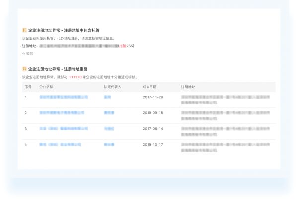Click the 成立日期 column header
Image resolution: width=298 pixels, height=201 pixels.
click(149, 87)
